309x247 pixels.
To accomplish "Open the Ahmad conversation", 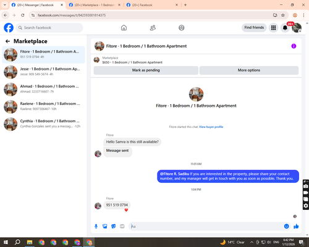I will point(43,89).
